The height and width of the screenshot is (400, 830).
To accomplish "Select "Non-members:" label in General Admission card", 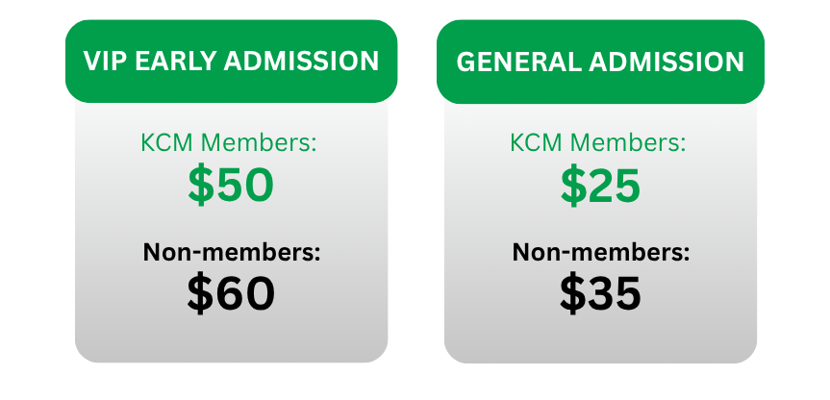I will (x=600, y=253).
